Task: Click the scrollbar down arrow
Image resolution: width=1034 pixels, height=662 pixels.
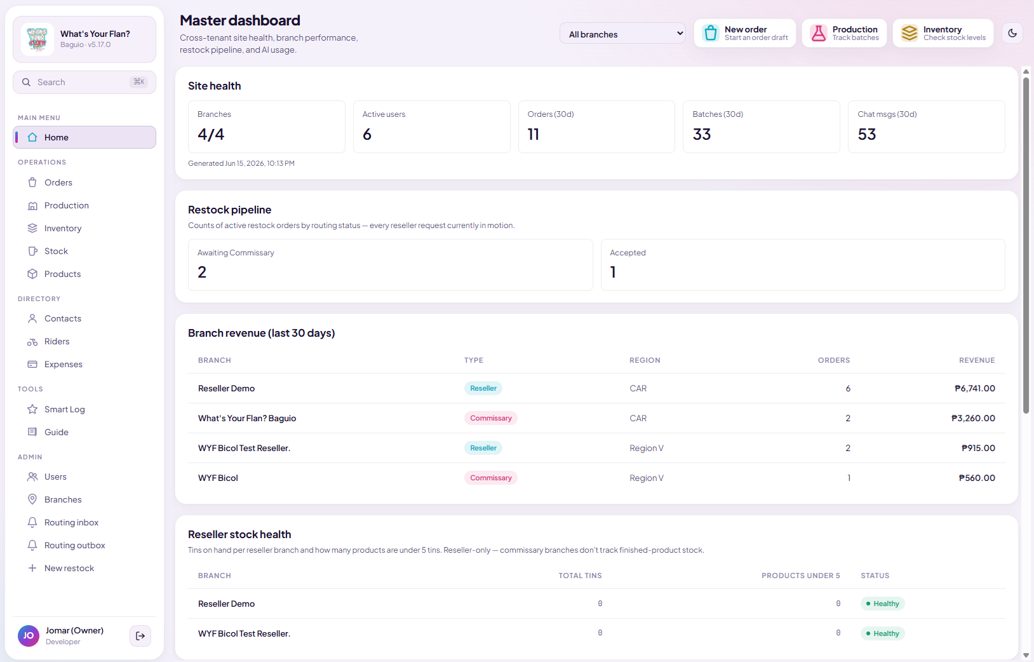Action: pos(1026,655)
